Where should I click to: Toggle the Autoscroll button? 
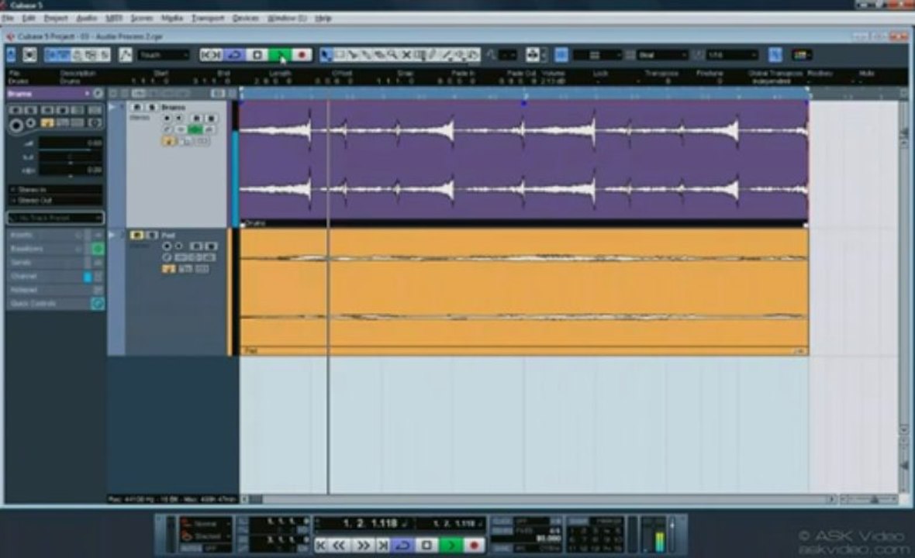[532, 55]
